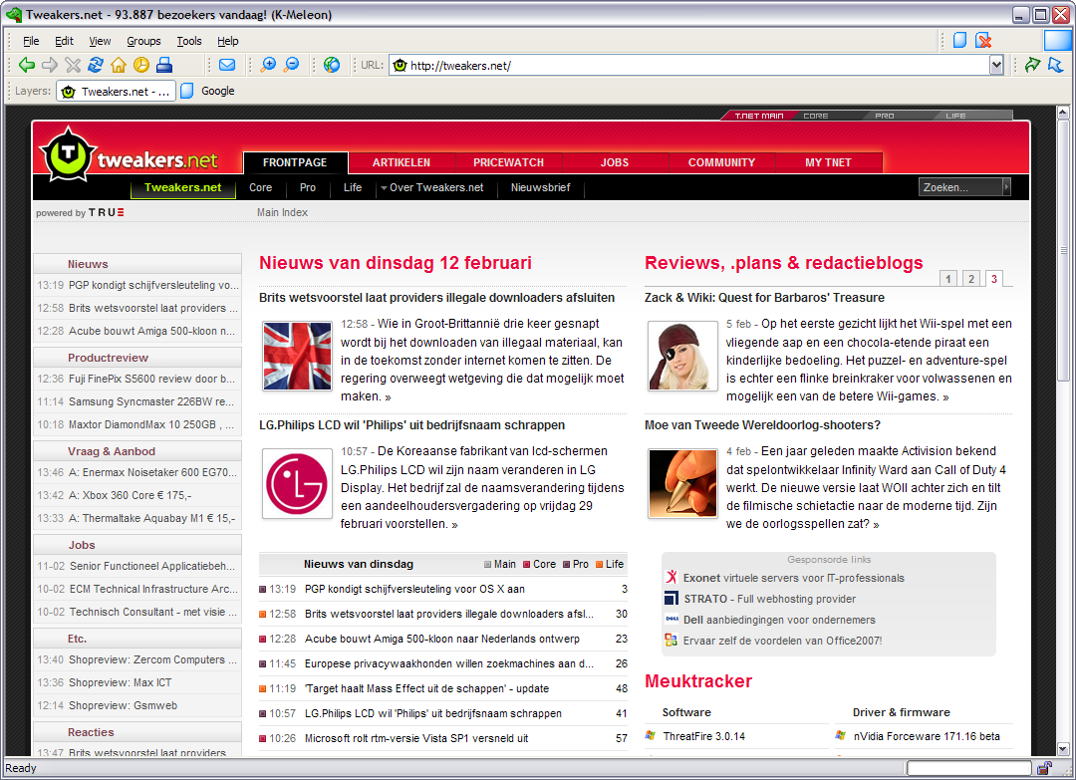Select the COMMUNITY site tab
This screenshot has height=780, width=1076.
click(722, 162)
